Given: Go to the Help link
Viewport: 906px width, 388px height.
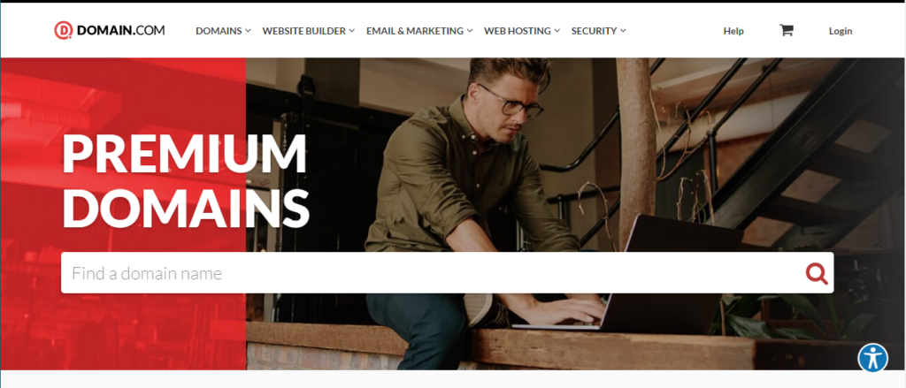Looking at the screenshot, I should point(733,31).
